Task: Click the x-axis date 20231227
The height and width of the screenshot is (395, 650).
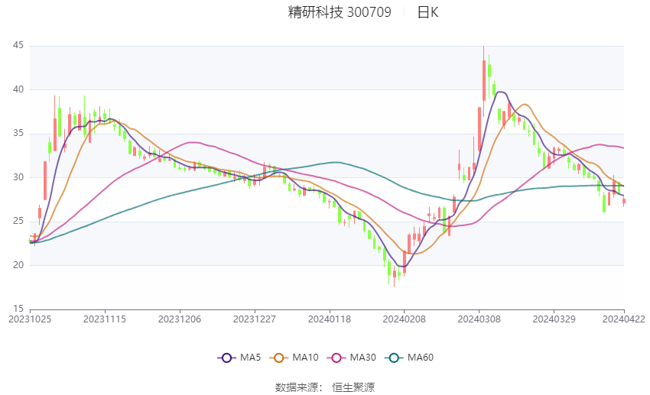Action: click(x=255, y=319)
